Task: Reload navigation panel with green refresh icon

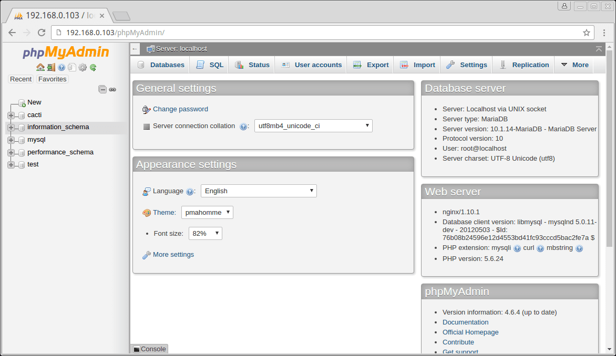Action: pyautogui.click(x=93, y=67)
